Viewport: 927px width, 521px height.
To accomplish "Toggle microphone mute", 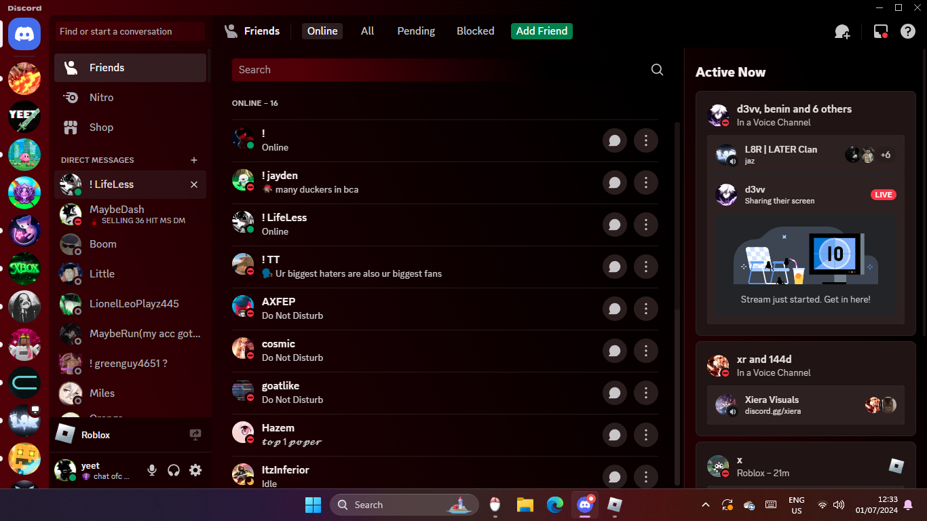I will pyautogui.click(x=152, y=470).
